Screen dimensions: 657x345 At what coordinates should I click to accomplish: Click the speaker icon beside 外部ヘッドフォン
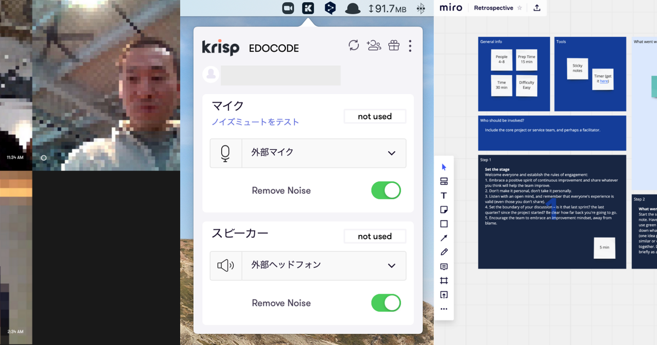[226, 266]
